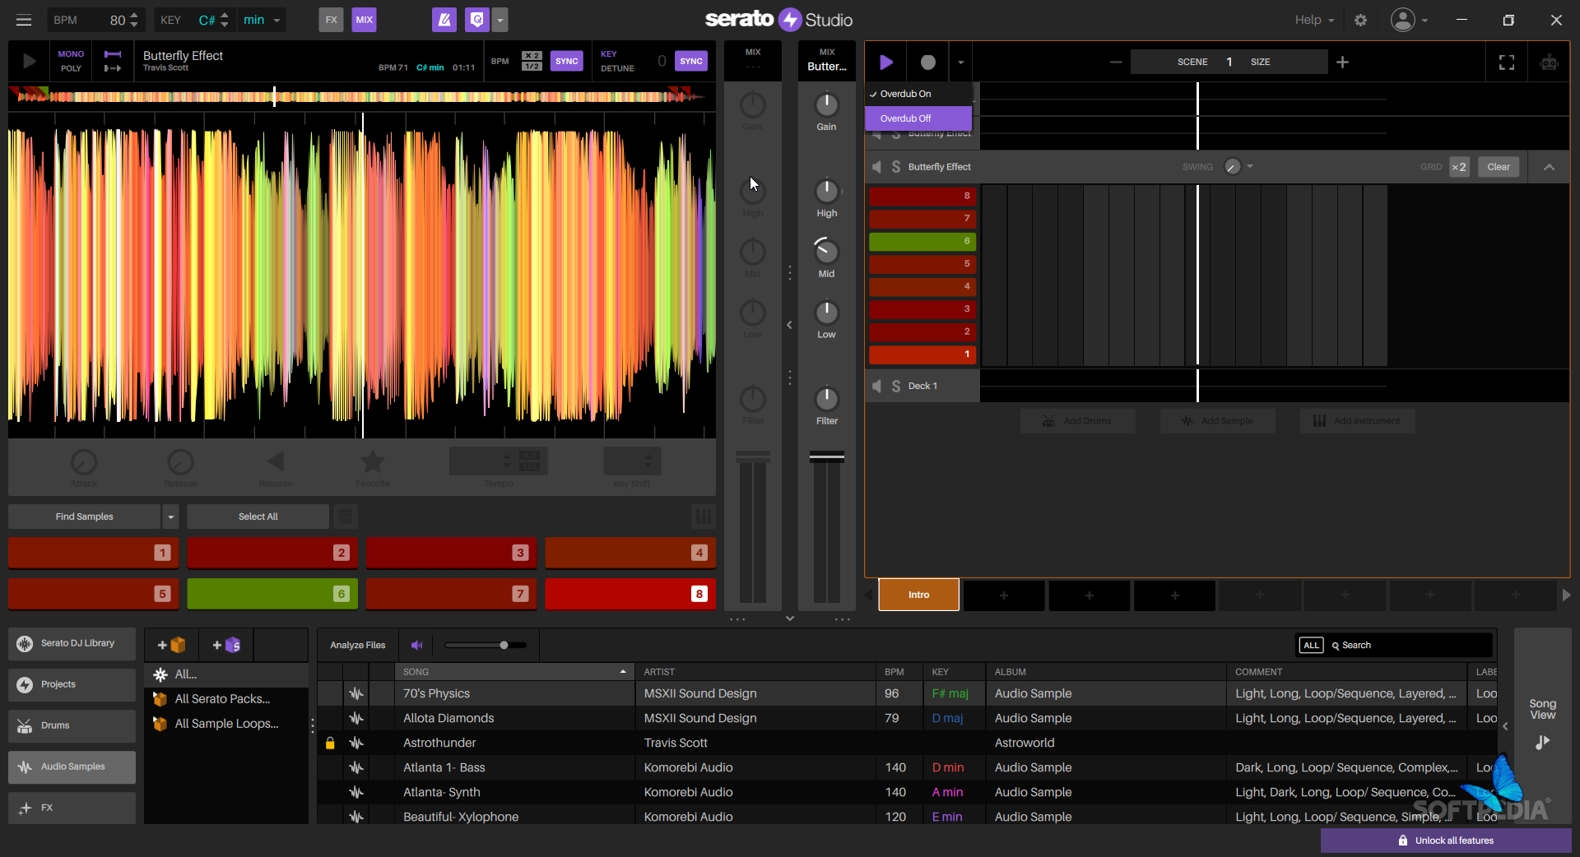Image resolution: width=1580 pixels, height=857 pixels.
Task: Open the settings gear icon
Action: (1360, 20)
